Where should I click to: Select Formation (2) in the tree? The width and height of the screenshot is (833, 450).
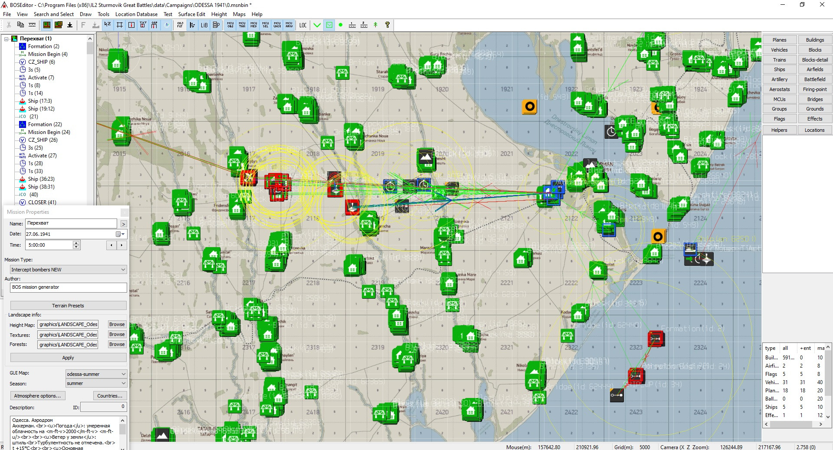click(43, 46)
